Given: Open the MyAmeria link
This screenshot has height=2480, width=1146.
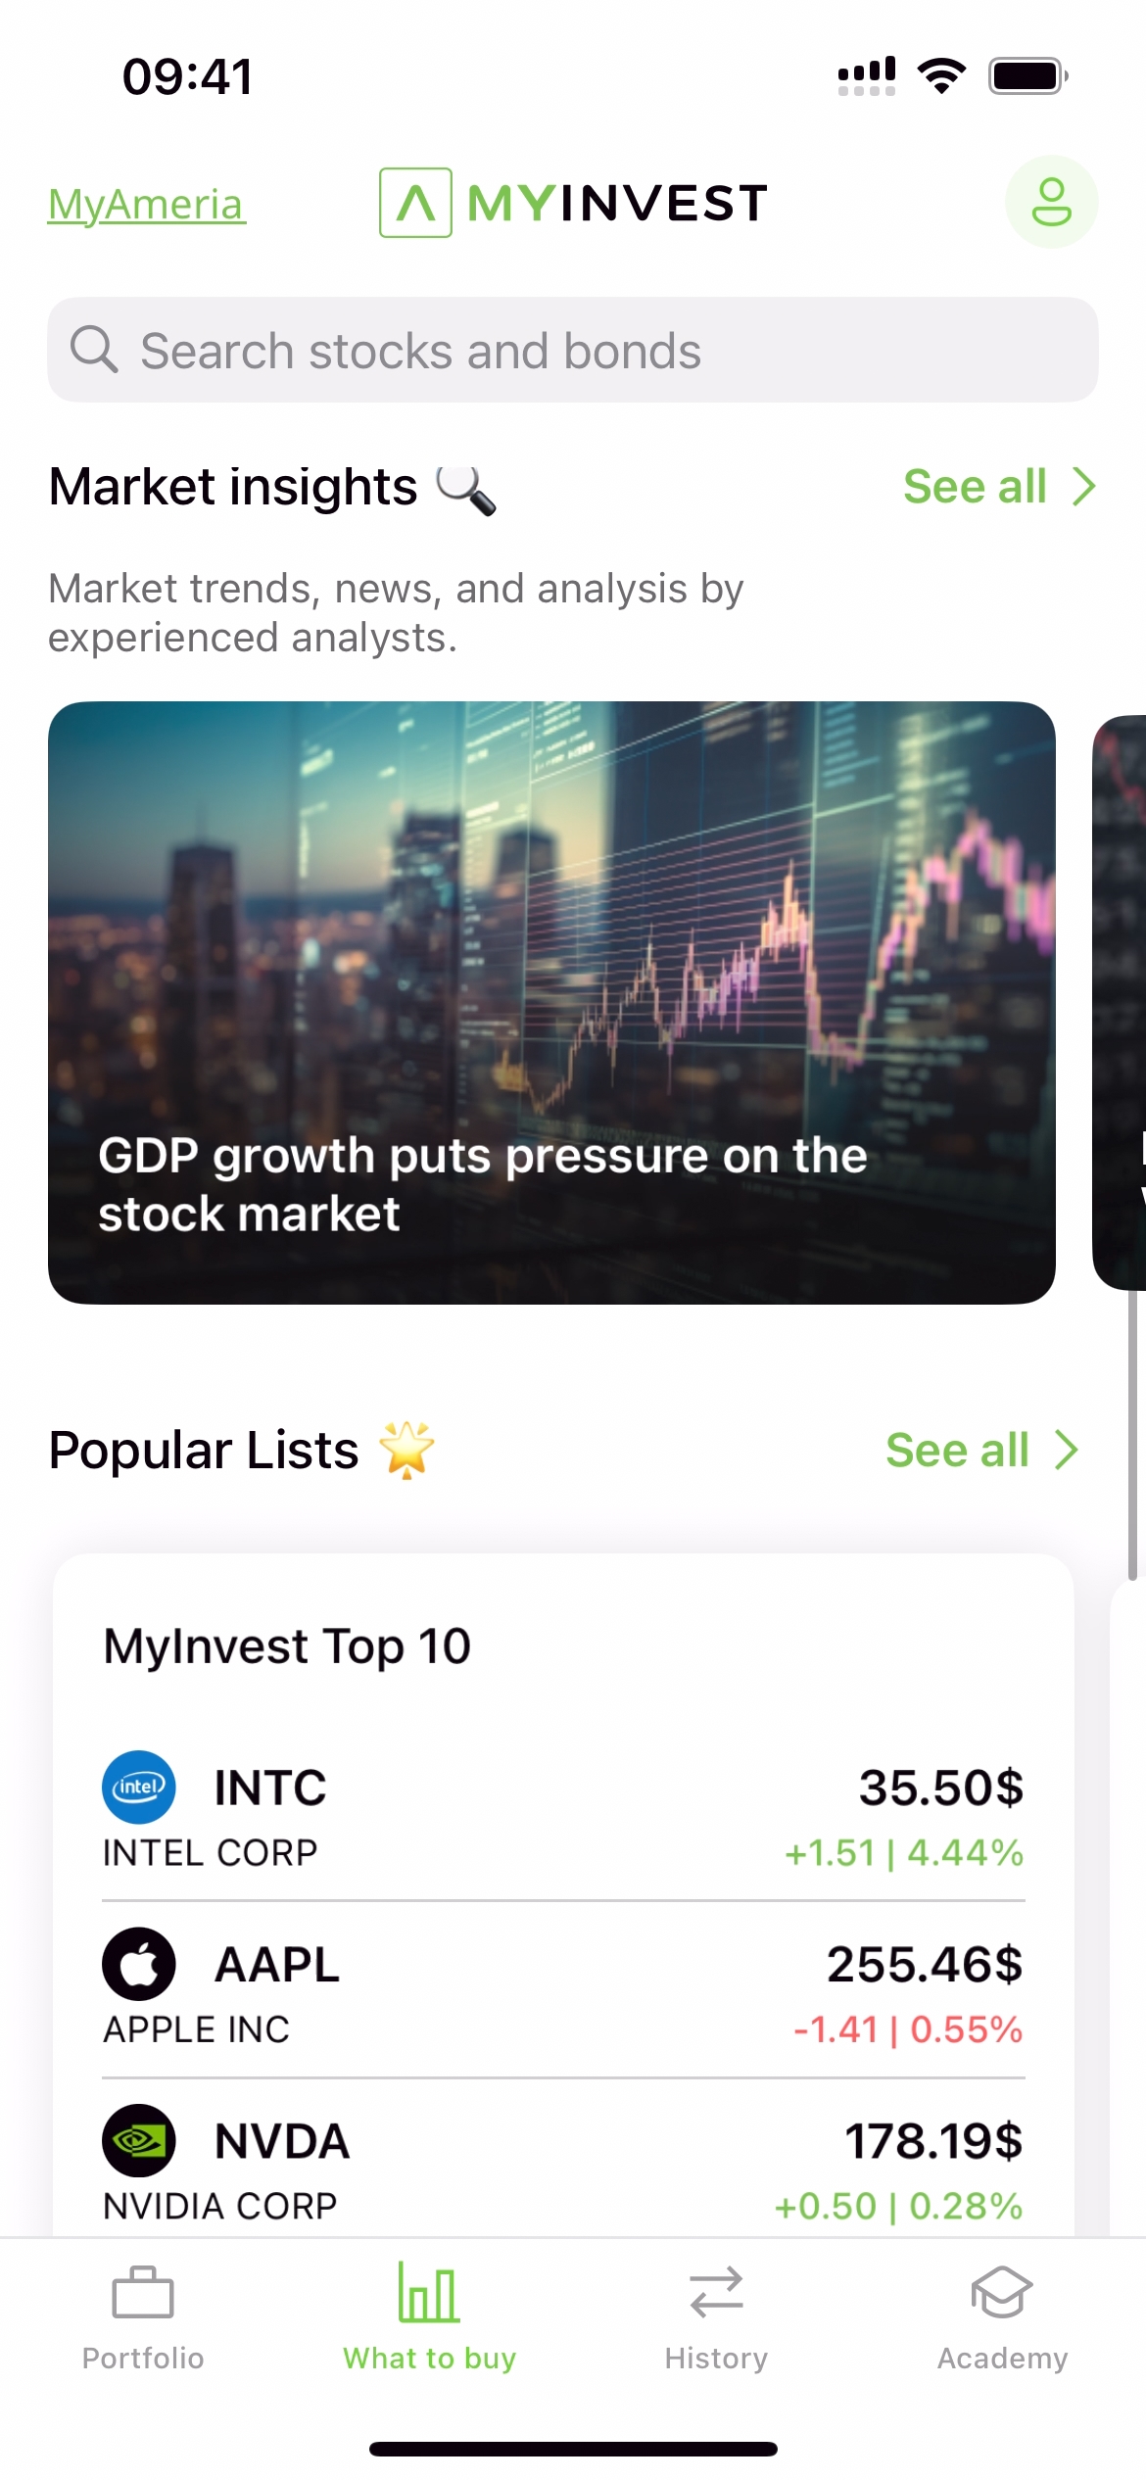Looking at the screenshot, I should tap(147, 205).
